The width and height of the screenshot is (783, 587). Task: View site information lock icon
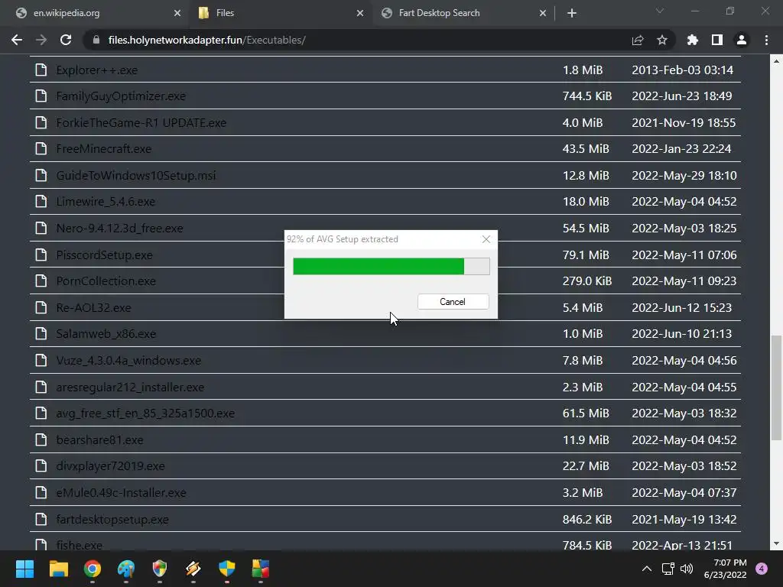coord(96,40)
